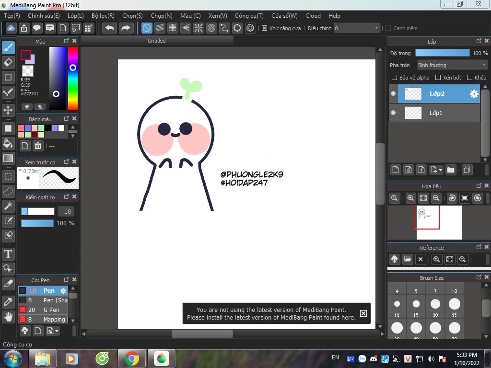This screenshot has height=368, width=491.
Task: Click the Redo arrow in toolbar
Action: click(x=126, y=28)
